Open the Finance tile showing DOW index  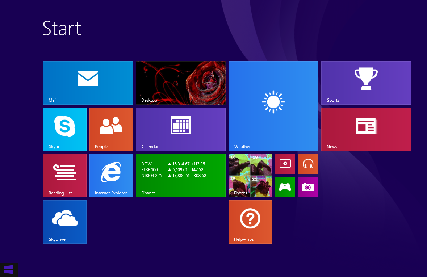[180, 176]
